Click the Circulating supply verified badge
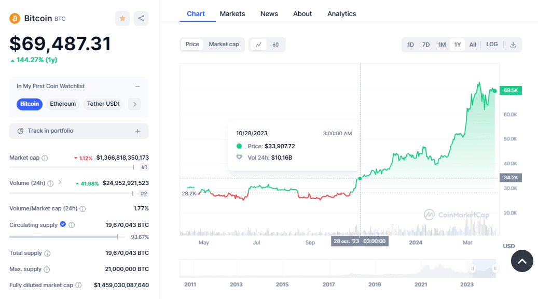The width and height of the screenshot is (538, 299). click(63, 224)
